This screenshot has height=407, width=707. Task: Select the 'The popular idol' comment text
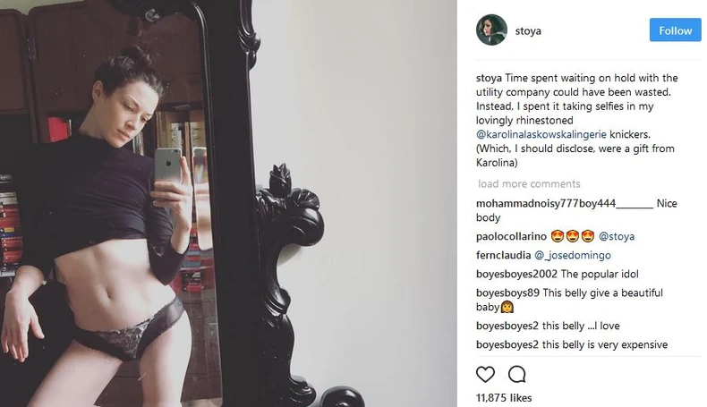coord(600,274)
